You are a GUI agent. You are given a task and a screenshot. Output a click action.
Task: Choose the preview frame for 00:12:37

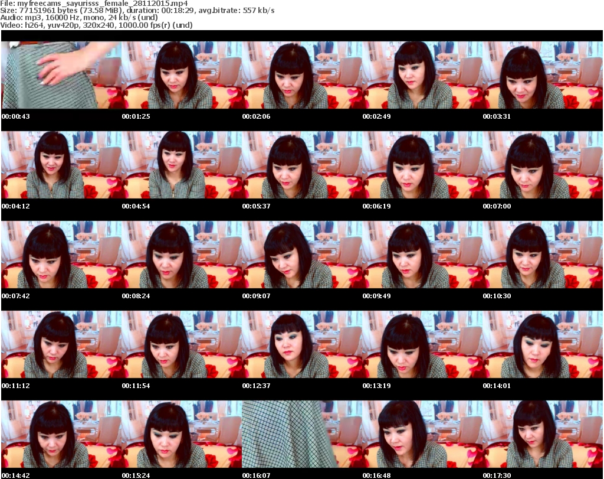pyautogui.click(x=302, y=344)
